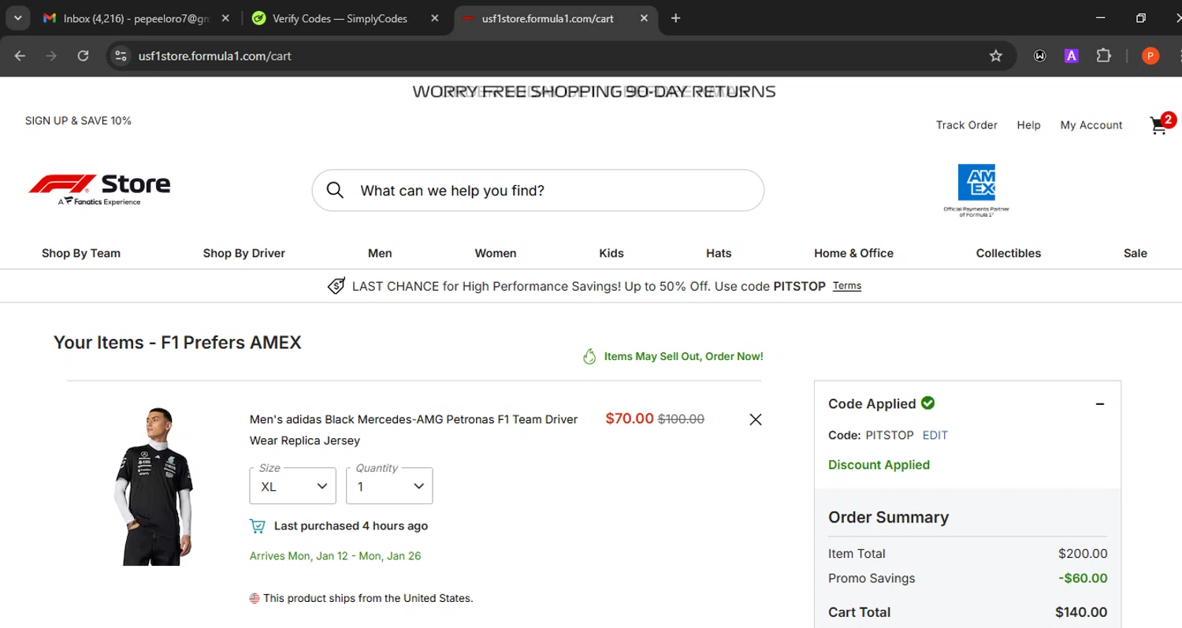Screen dimensions: 1182x628
Task: Click the search magnifier icon
Action: [x=335, y=191]
